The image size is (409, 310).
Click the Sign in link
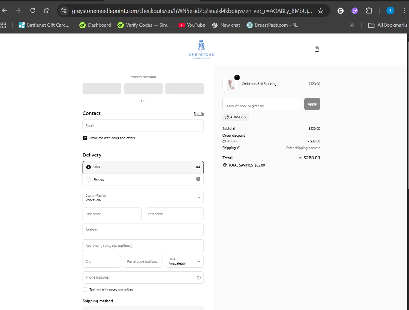199,114
